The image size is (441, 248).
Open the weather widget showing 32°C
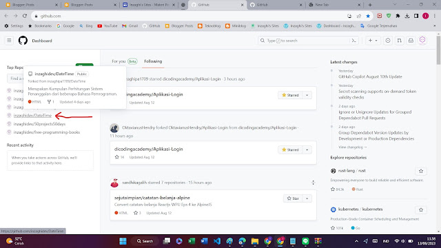coord(15,241)
